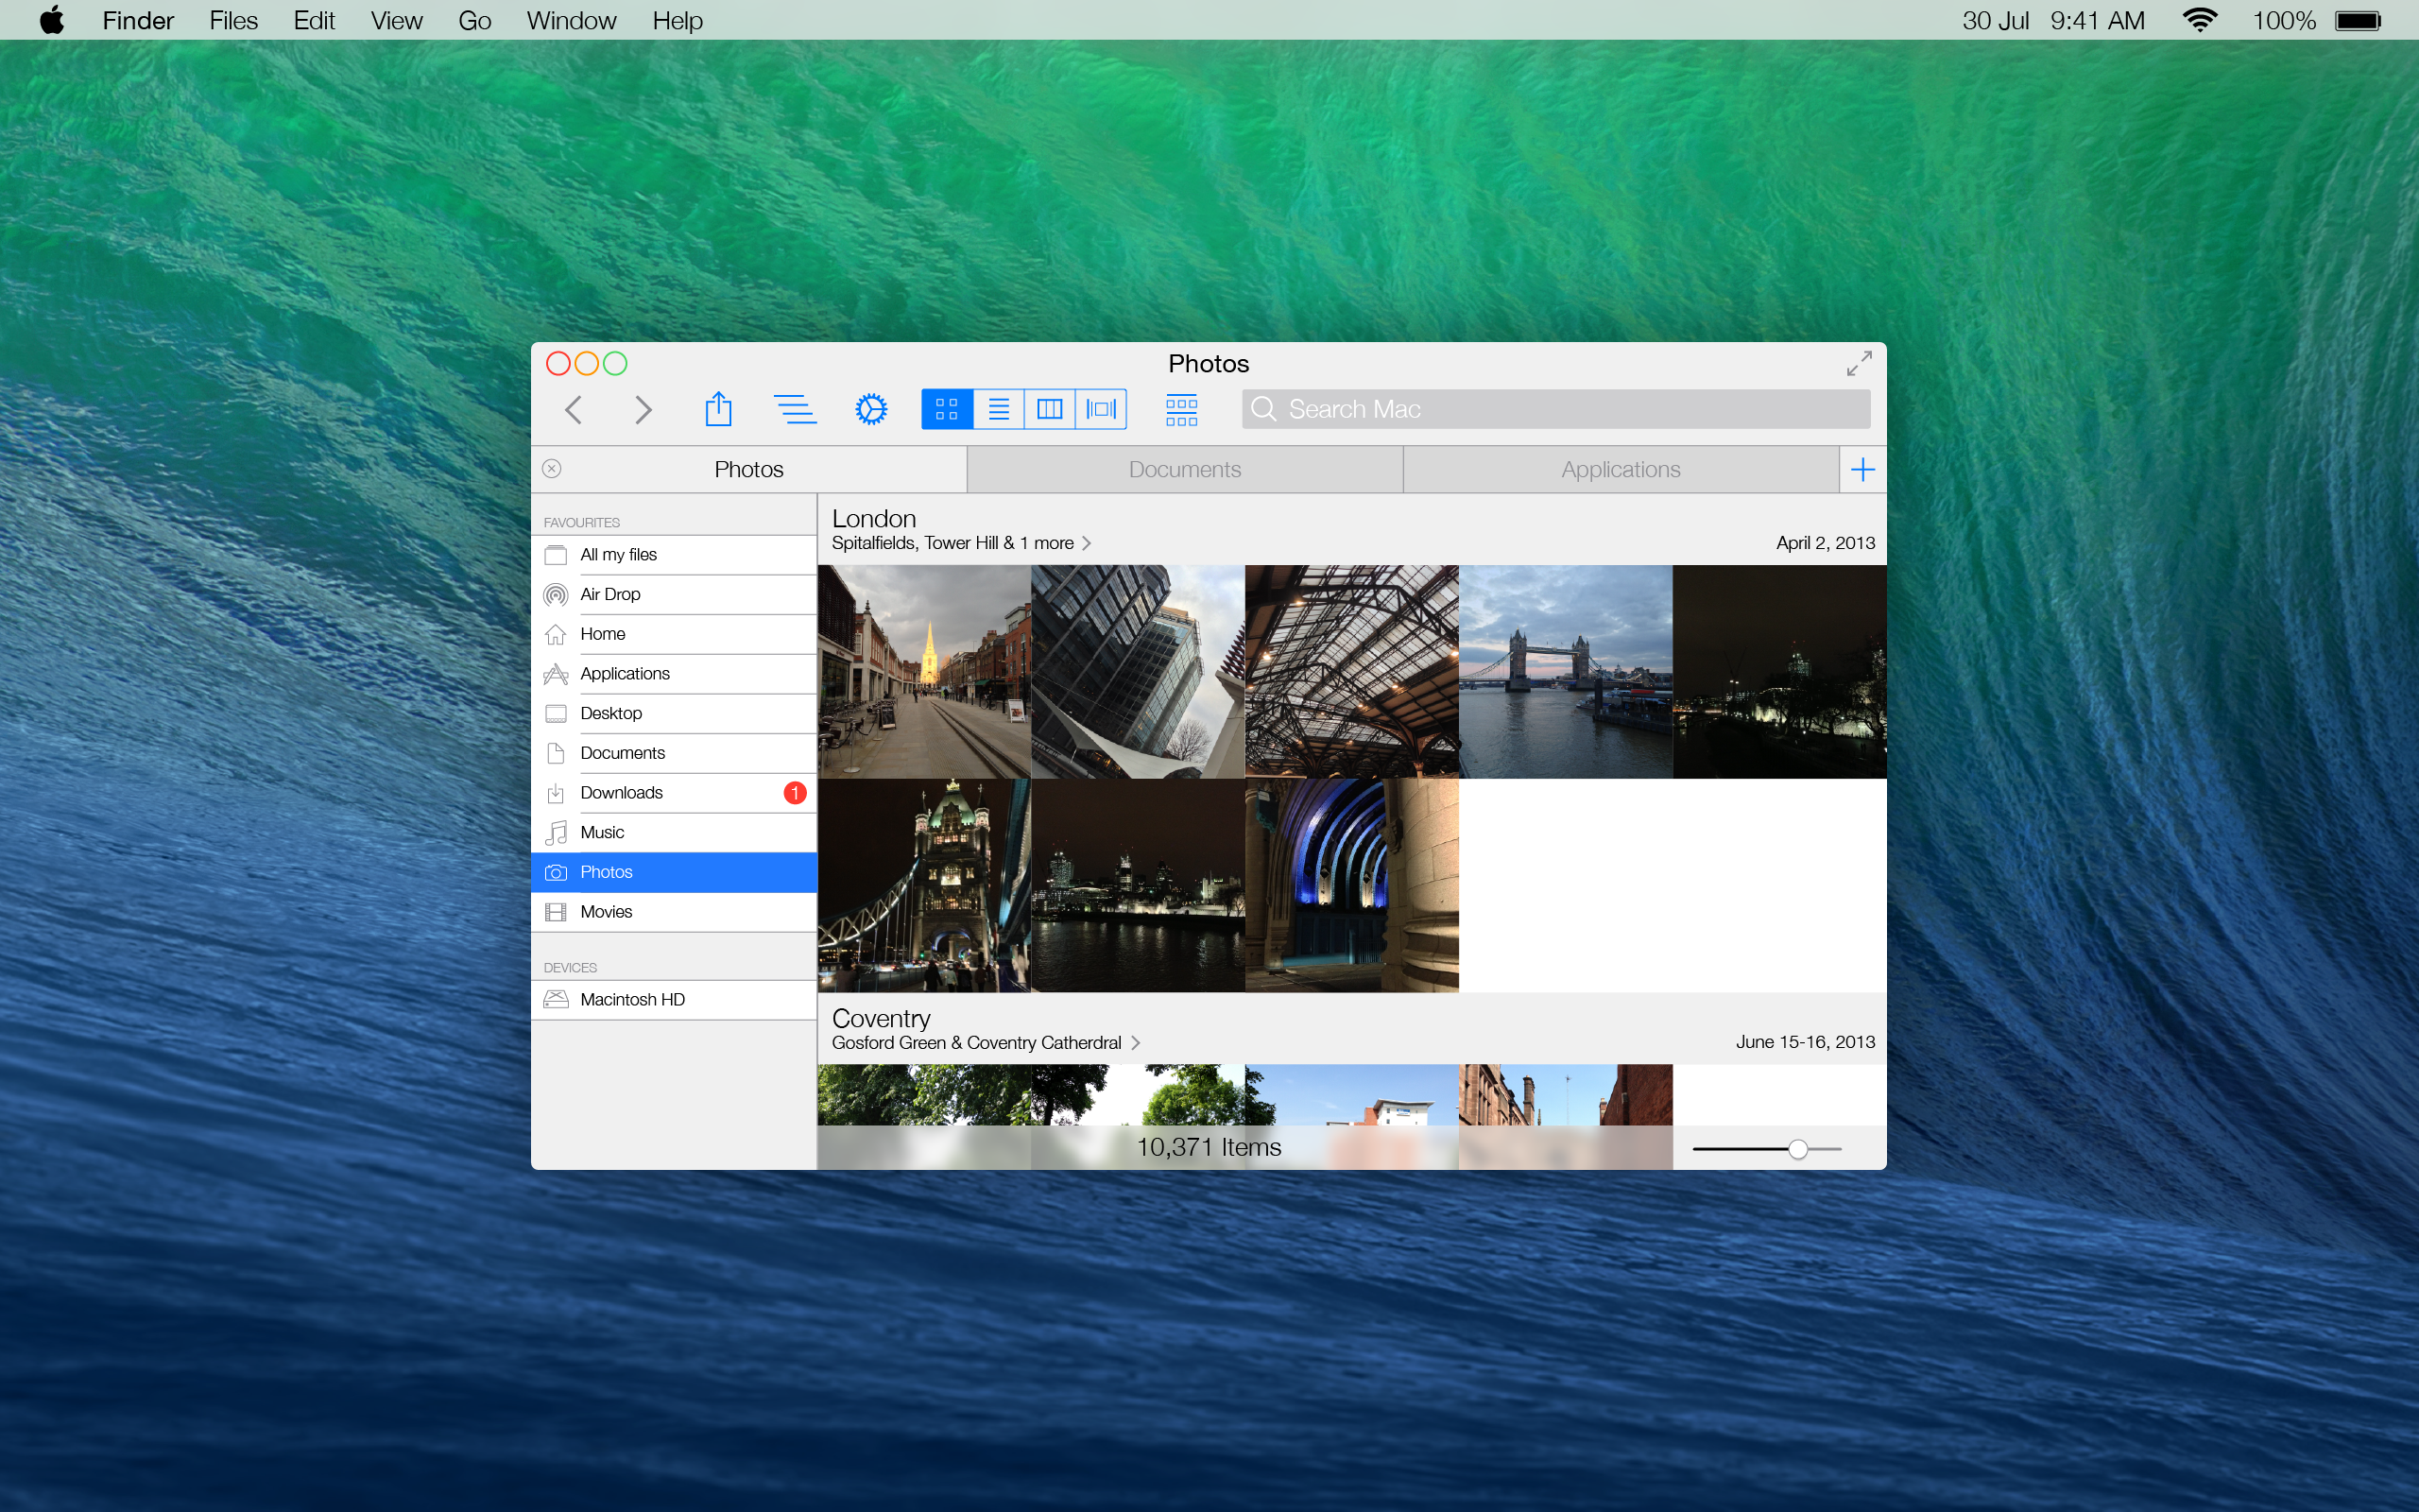Screen dimensions: 2419x1512
Task: Click the grid grouping icon beside view buttons
Action: 1180,409
